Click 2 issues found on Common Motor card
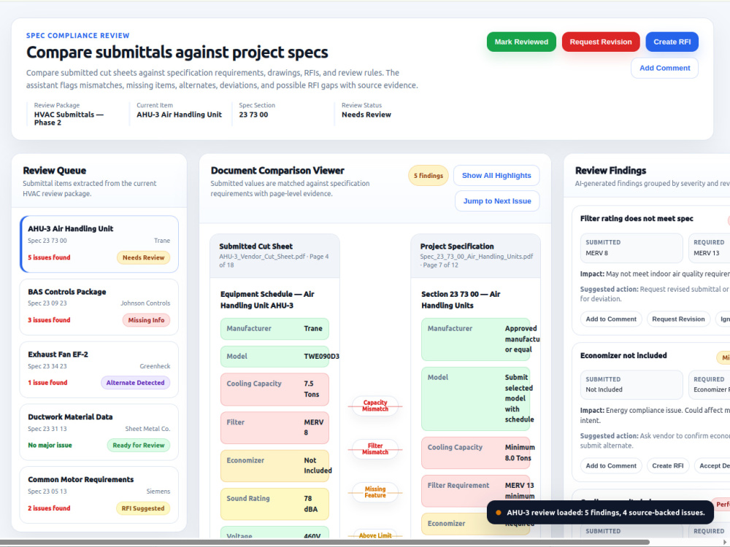The width and height of the screenshot is (730, 547). pos(49,508)
